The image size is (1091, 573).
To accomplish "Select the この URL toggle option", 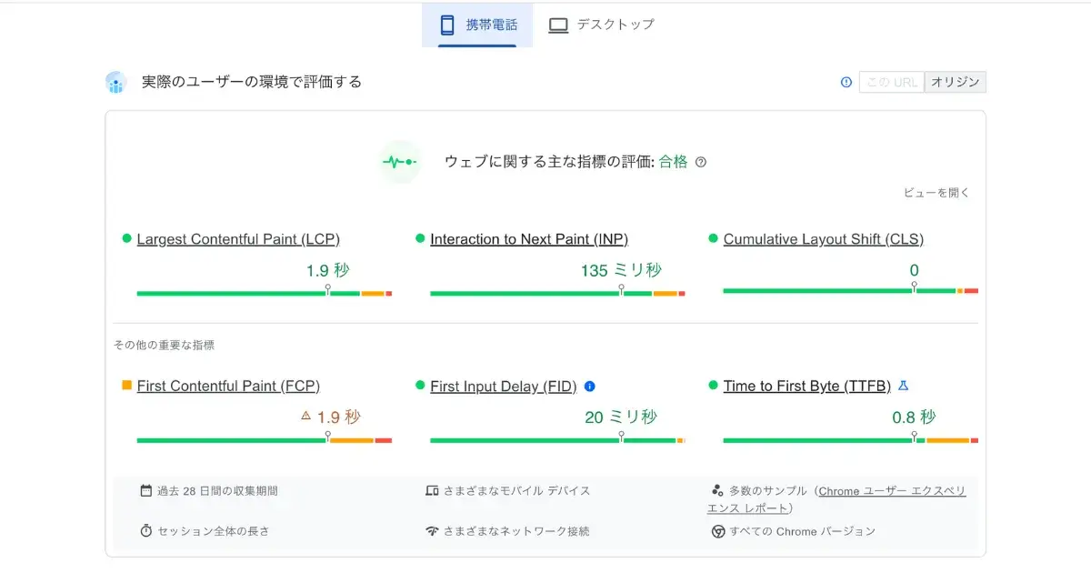I will (x=892, y=82).
